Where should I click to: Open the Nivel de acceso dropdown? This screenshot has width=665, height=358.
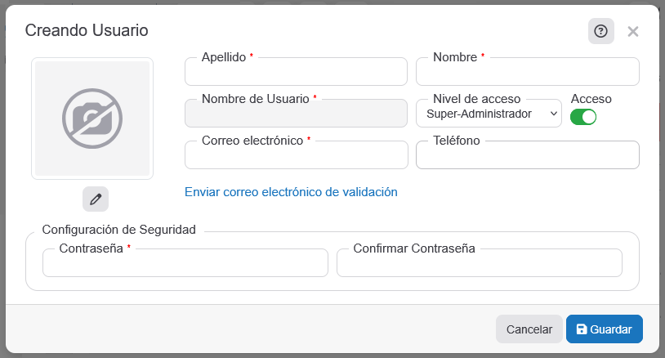[489, 114]
